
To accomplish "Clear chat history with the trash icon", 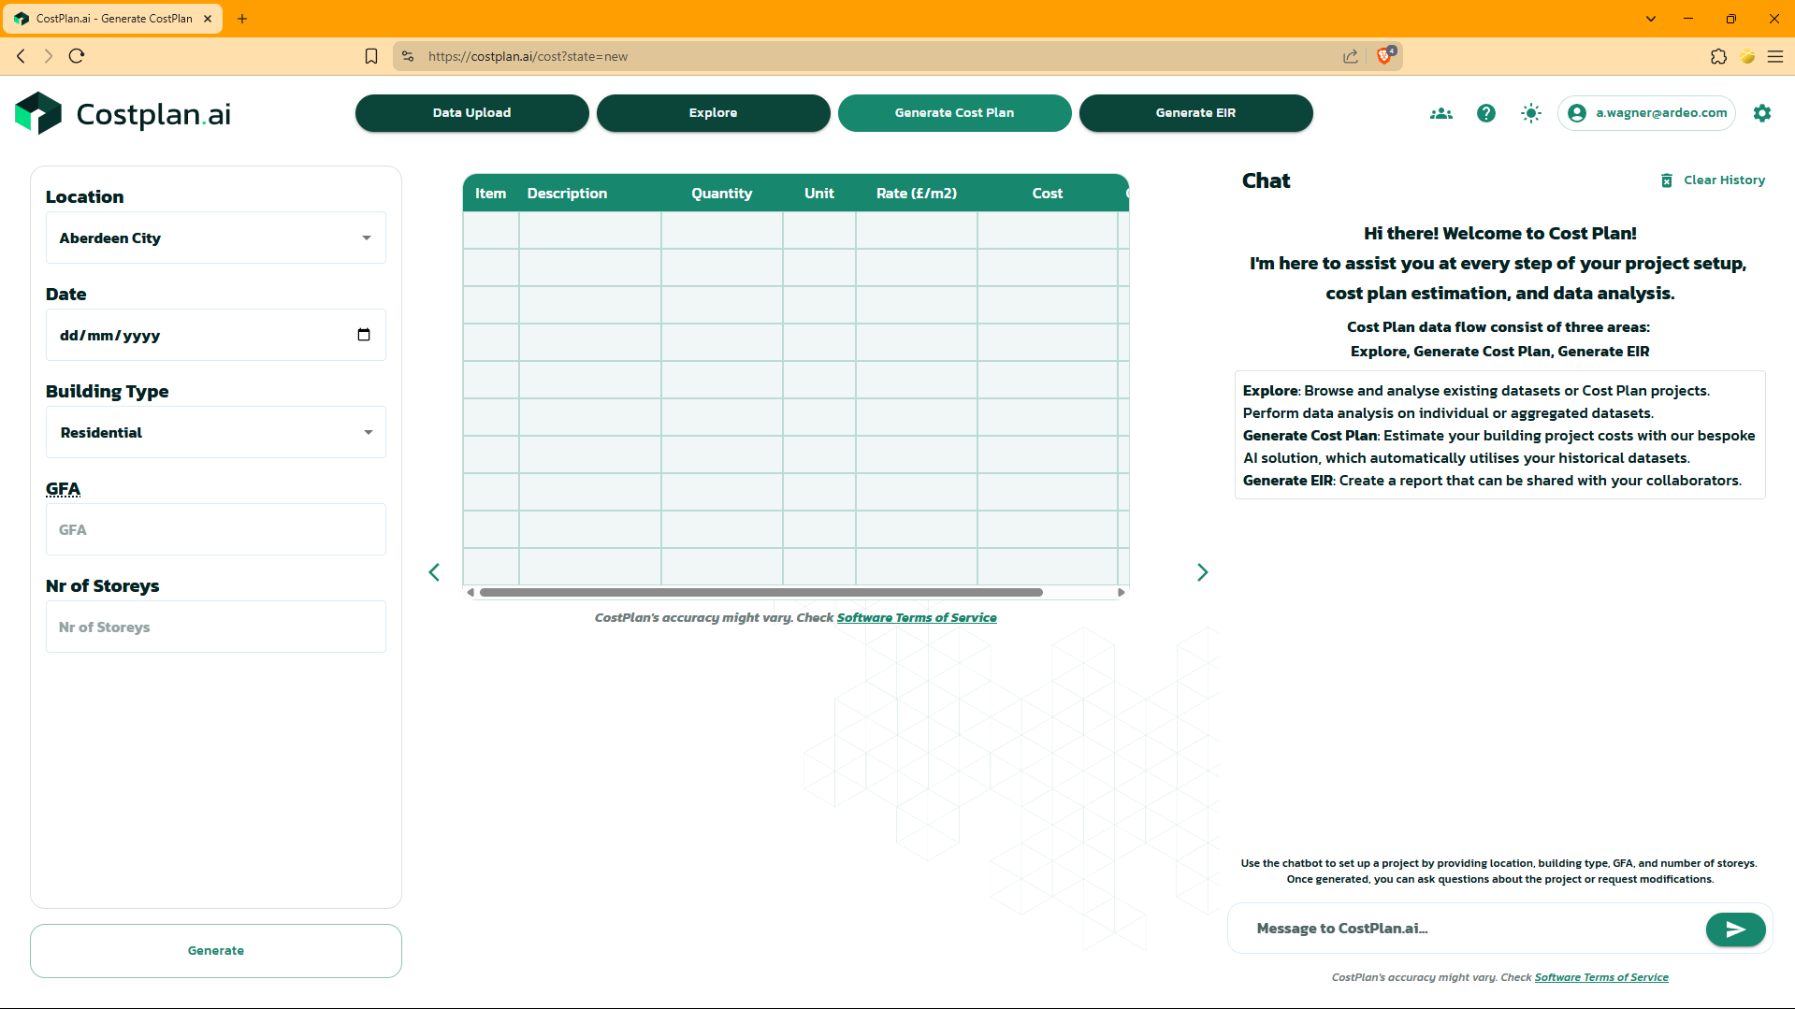I will [1666, 180].
